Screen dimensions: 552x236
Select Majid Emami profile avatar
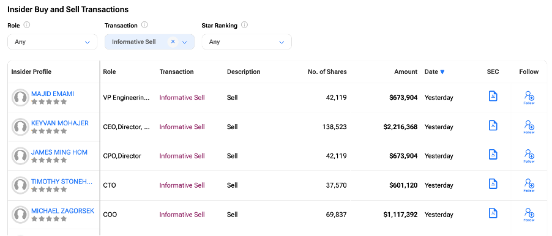[x=20, y=97]
